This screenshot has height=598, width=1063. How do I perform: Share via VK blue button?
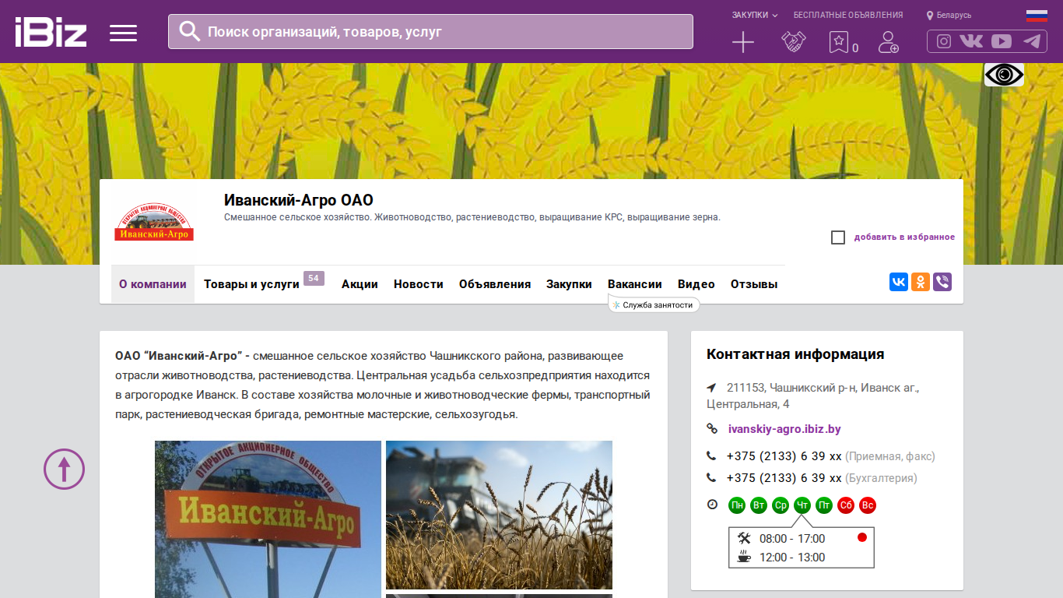[899, 282]
